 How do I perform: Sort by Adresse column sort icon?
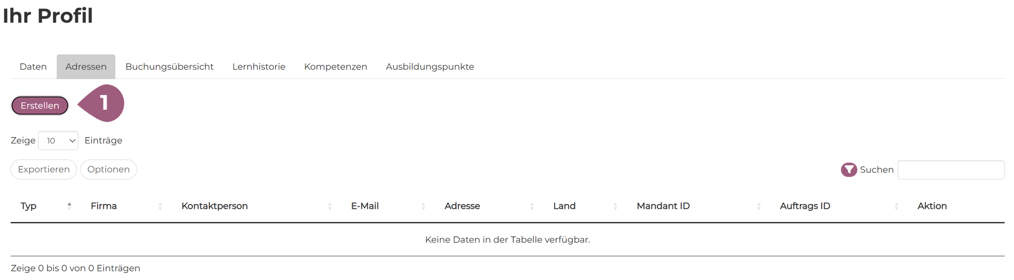(532, 206)
